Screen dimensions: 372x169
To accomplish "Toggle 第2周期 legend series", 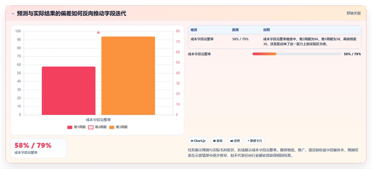I will point(97,127).
